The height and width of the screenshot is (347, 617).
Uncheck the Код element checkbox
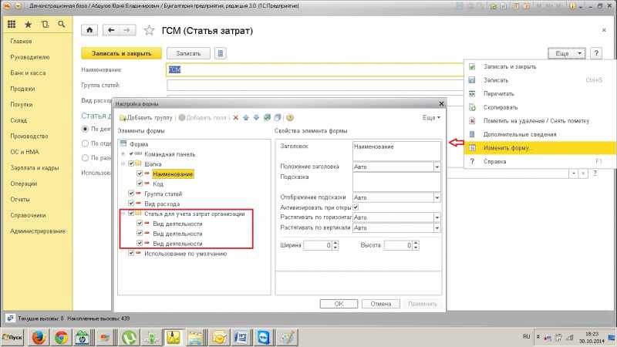pyautogui.click(x=140, y=184)
